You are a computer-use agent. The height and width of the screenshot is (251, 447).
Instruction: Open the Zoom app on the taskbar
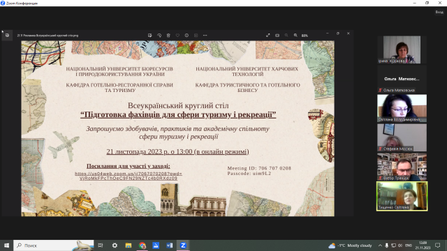pyautogui.click(x=183, y=245)
